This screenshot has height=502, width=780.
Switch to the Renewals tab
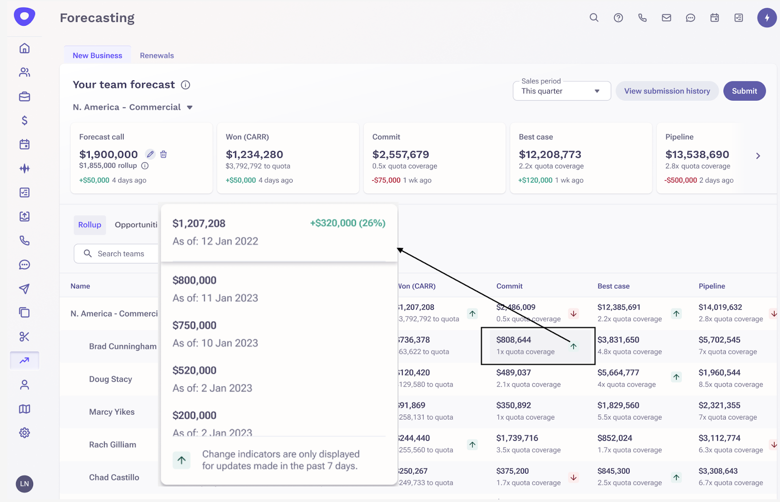156,55
